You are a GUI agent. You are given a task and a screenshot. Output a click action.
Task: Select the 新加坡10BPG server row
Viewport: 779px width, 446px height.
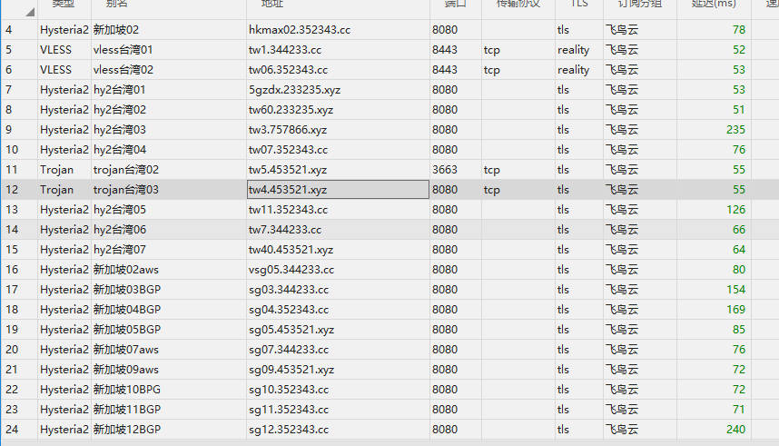126,390
